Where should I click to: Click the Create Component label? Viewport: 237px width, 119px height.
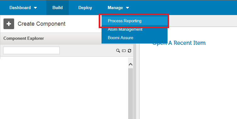(41, 24)
